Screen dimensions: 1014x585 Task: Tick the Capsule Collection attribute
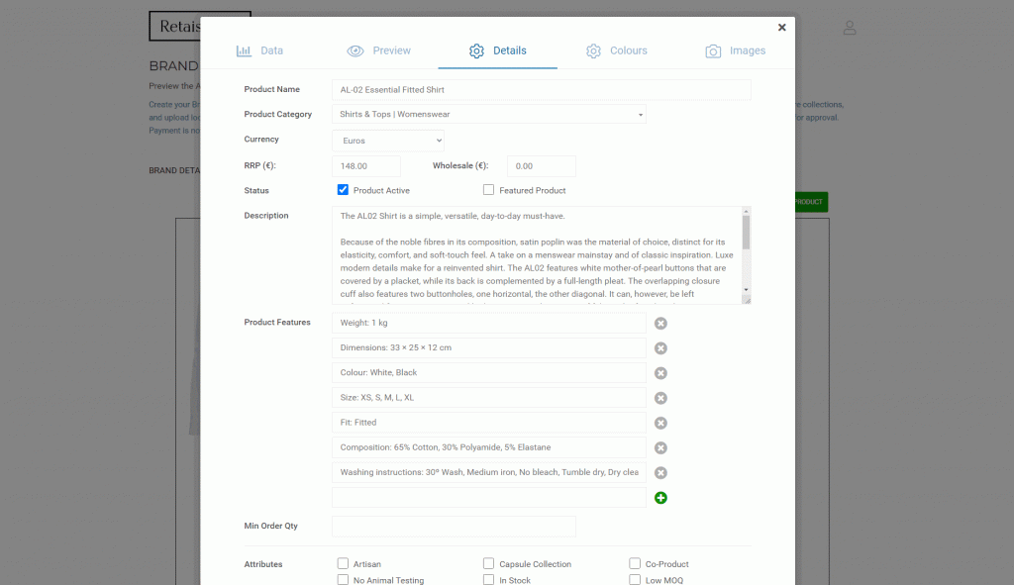tap(488, 563)
